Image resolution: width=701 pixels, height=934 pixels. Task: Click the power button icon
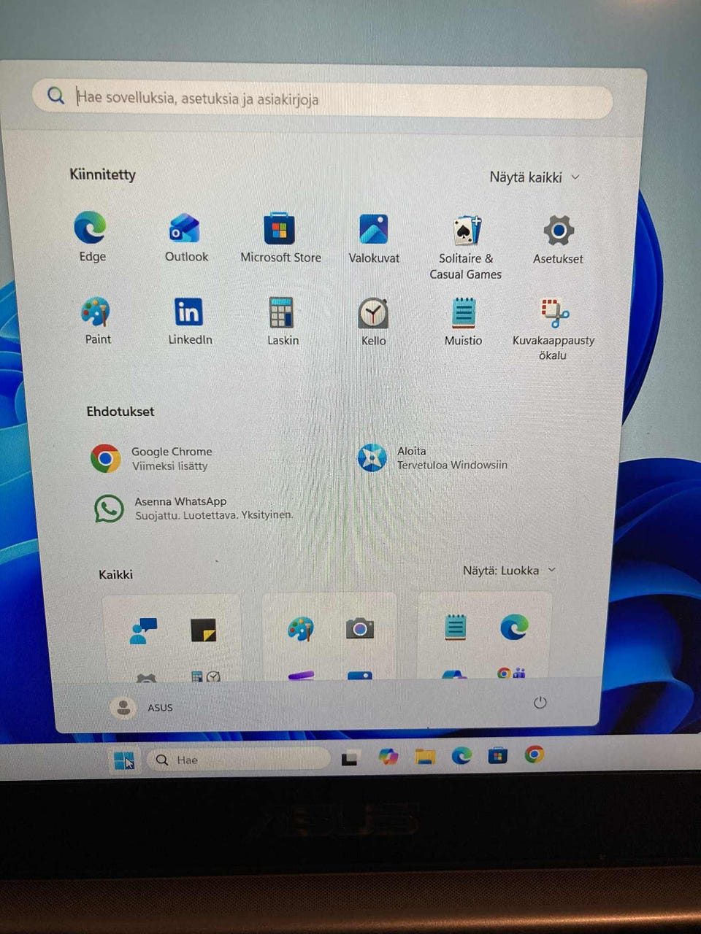540,703
